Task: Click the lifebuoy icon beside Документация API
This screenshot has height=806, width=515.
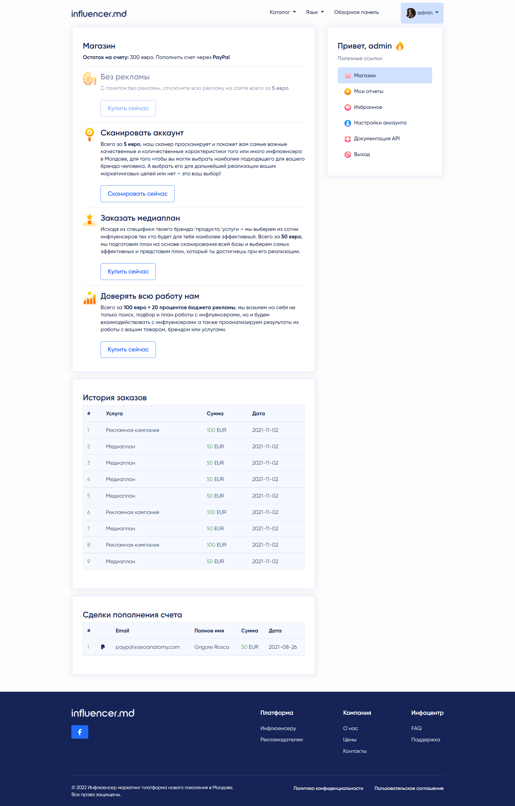Action: click(348, 139)
